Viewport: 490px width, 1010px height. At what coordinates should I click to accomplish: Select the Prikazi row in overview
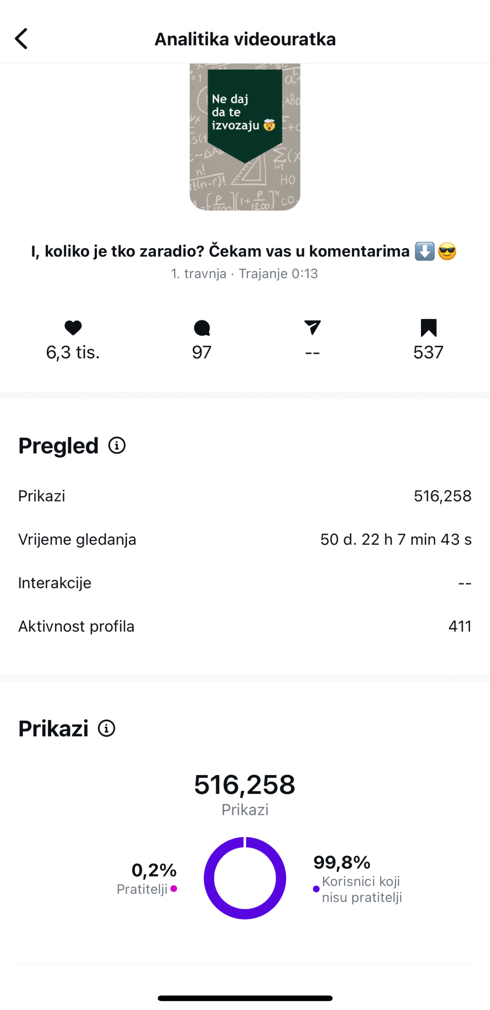(245, 496)
